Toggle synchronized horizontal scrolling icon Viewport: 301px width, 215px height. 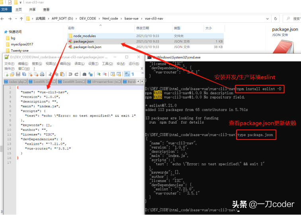point(119,74)
